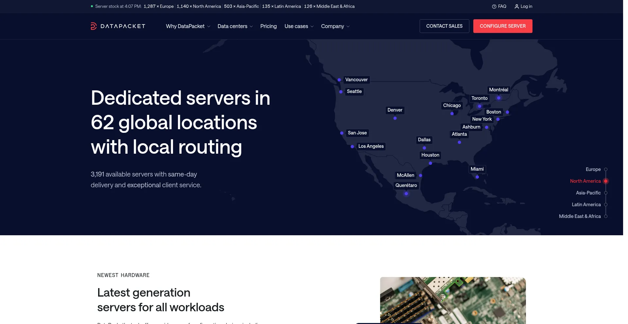Click the Miami location dot on map
Screen dimensions: 628x324
coord(477,177)
